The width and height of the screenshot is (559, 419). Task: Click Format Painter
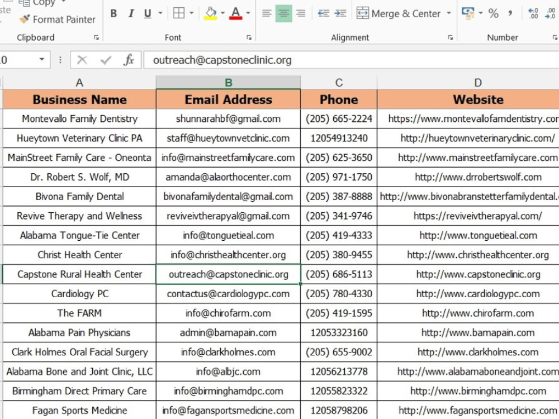(x=57, y=19)
